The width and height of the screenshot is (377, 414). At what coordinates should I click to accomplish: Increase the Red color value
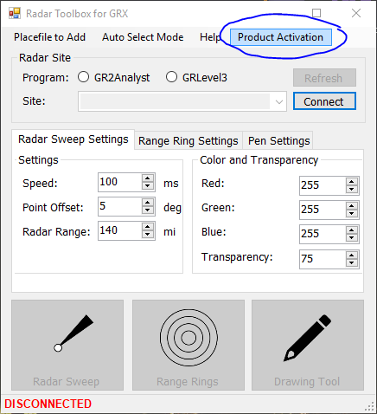click(352, 182)
